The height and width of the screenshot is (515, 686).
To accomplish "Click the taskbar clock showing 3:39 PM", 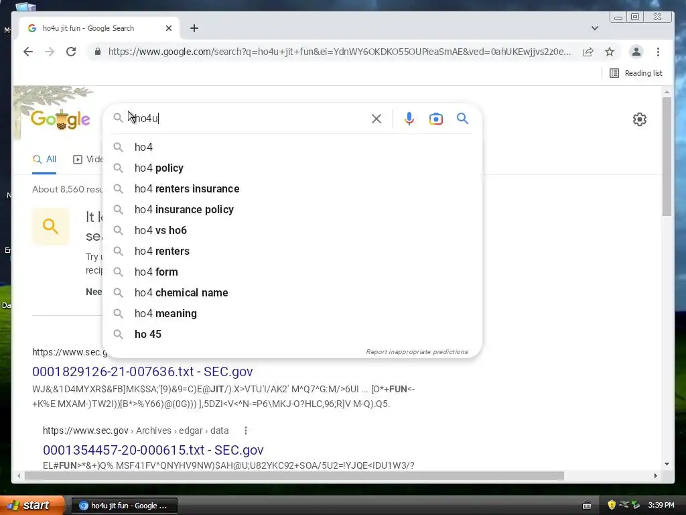I will 661,505.
